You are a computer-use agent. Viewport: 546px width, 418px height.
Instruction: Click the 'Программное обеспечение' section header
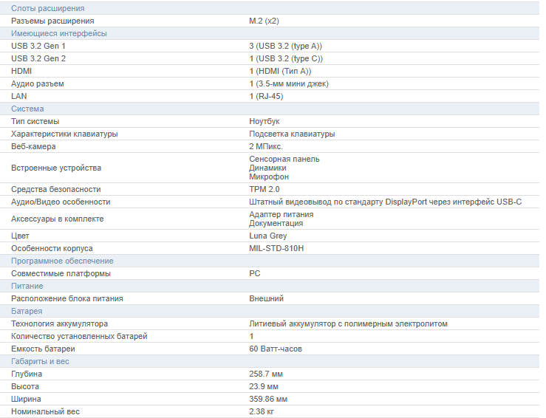pyautogui.click(x=62, y=261)
